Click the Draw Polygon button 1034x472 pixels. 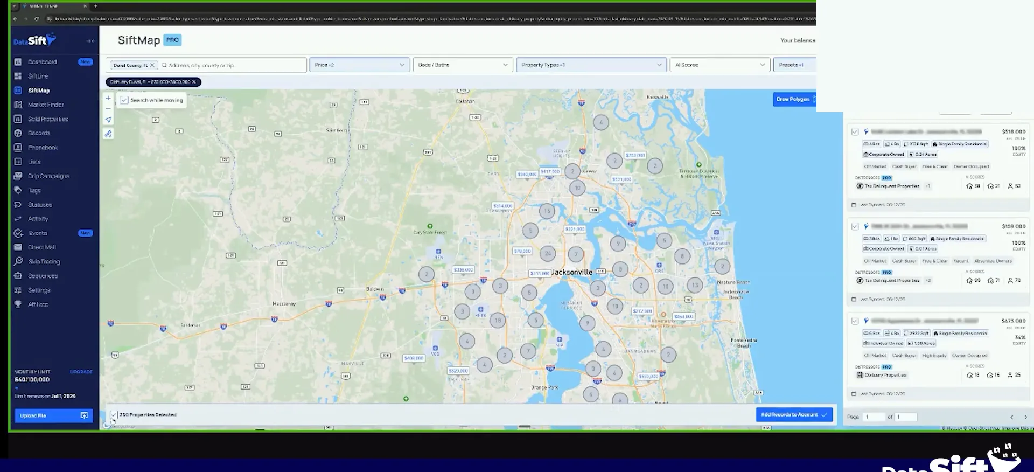(x=795, y=99)
